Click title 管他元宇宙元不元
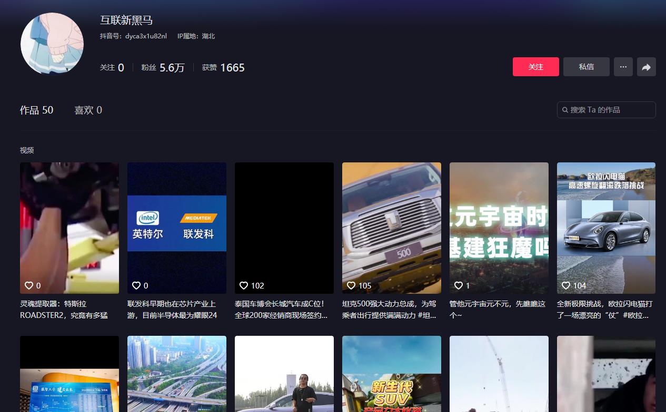The width and height of the screenshot is (666, 412). [x=498, y=310]
